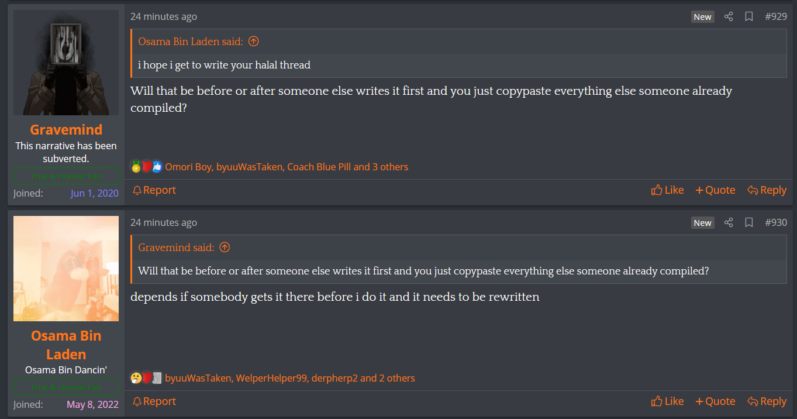Open reaction emoji list on Osama Bin Laden's post
The height and width of the screenshot is (419, 797).
(x=146, y=378)
